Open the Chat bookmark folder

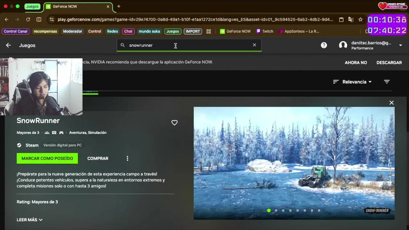click(128, 31)
